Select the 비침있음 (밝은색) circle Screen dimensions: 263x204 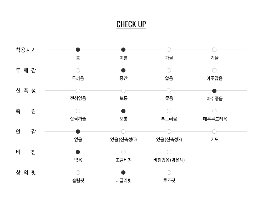[x=169, y=152]
